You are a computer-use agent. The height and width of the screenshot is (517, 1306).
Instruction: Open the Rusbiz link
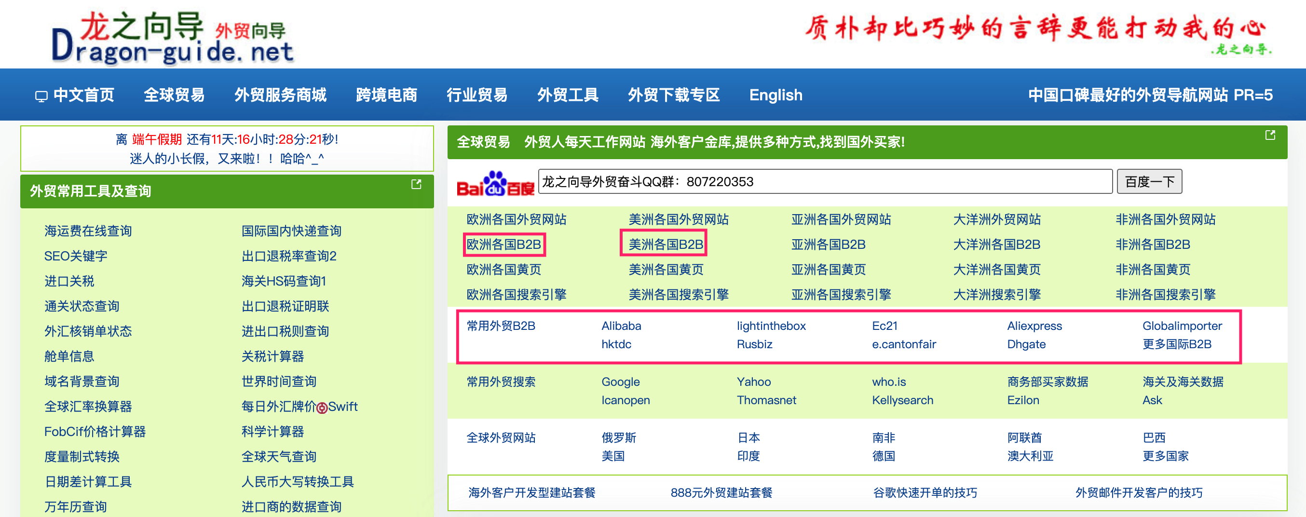[754, 344]
